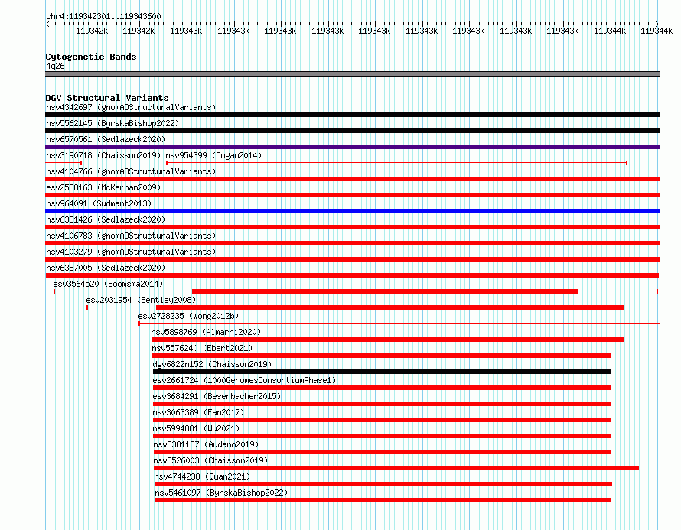This screenshot has width=681, height=530.
Task: Open nsv4103279 gnomADStructuralVariants label
Action: coord(131,252)
